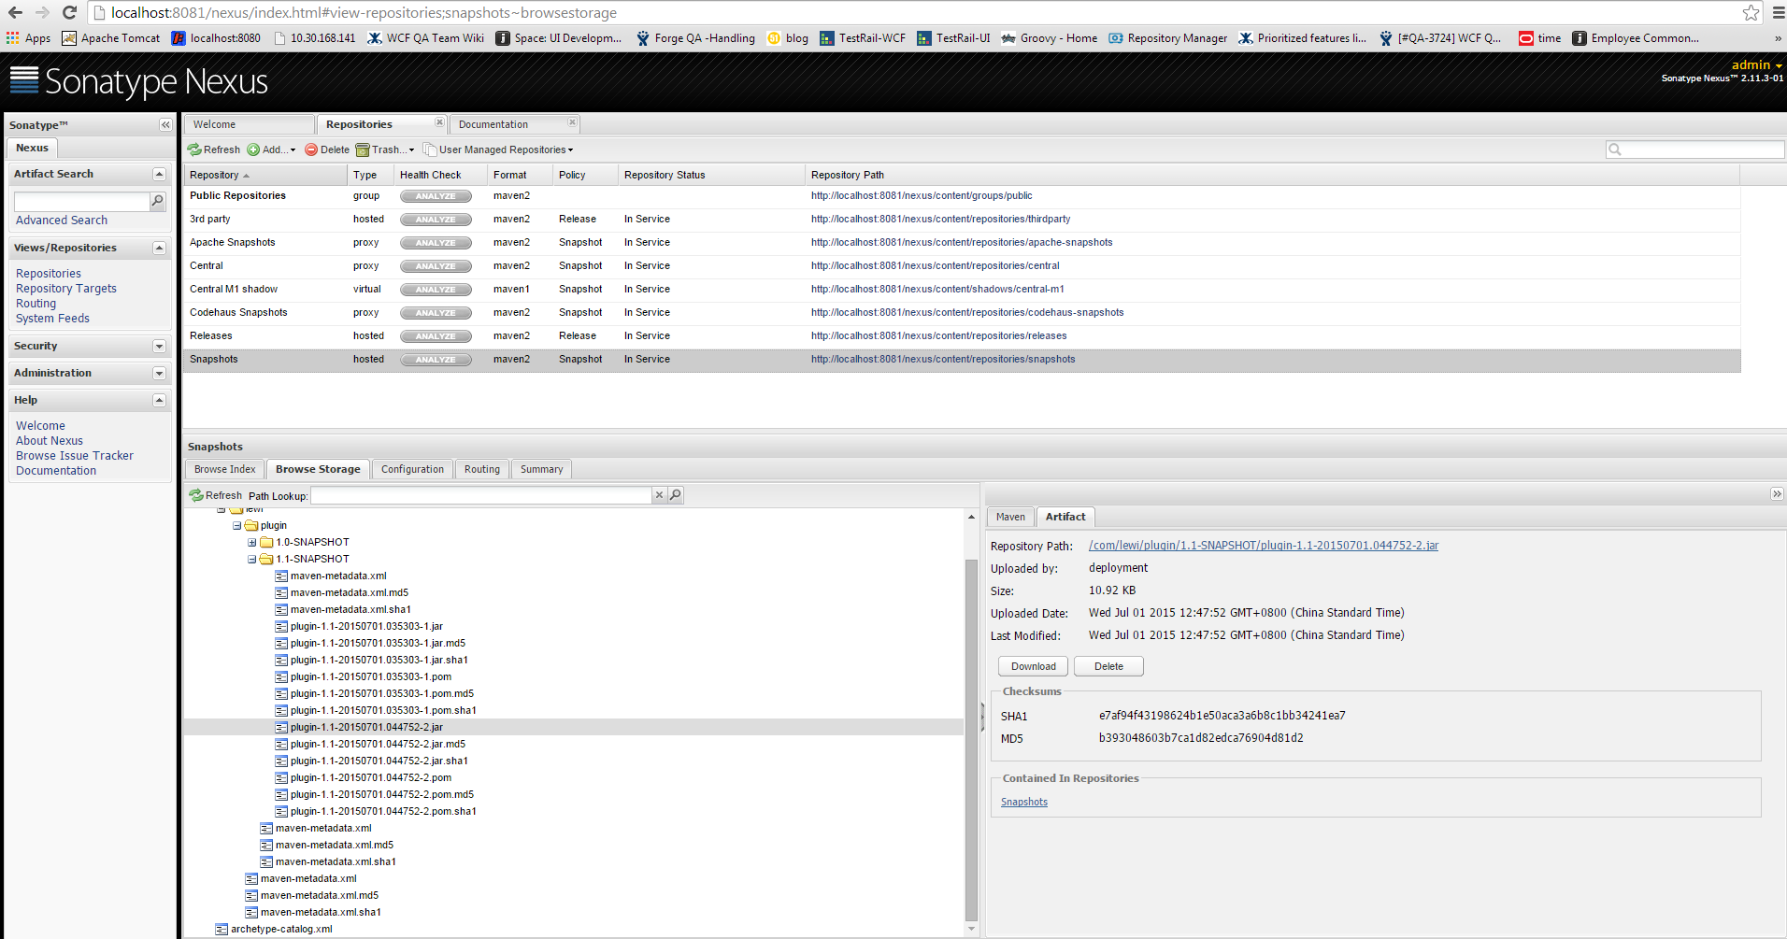Click the Download artifact button

pos(1033,666)
